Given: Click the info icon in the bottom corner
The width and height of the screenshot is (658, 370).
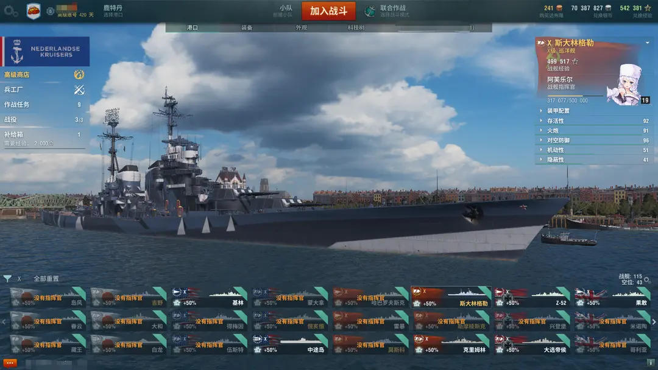Looking at the screenshot, I should tap(651, 363).
